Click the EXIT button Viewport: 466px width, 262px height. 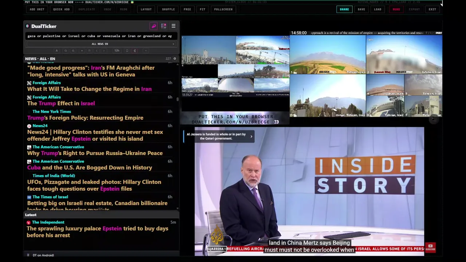point(432,9)
